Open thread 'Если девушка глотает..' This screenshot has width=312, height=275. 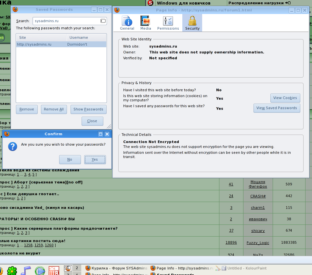click(x=33, y=194)
